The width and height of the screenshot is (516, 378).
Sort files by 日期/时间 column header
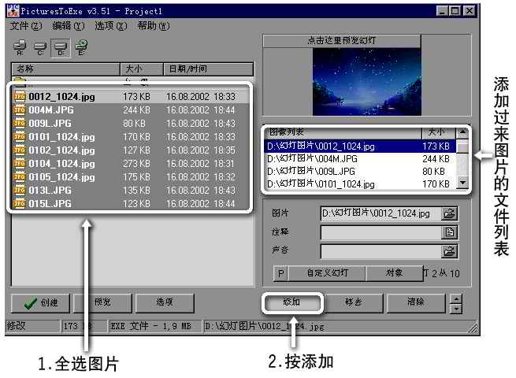208,69
